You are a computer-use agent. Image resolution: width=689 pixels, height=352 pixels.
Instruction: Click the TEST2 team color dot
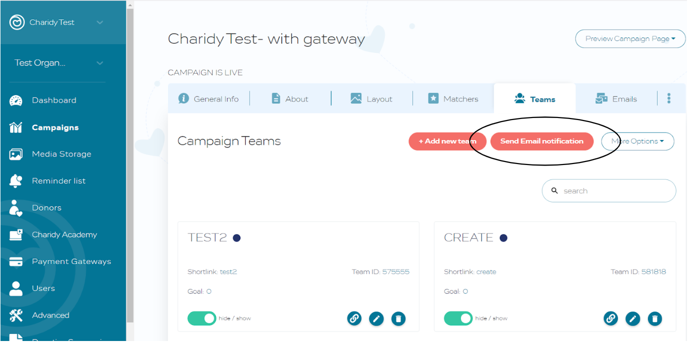tap(237, 237)
